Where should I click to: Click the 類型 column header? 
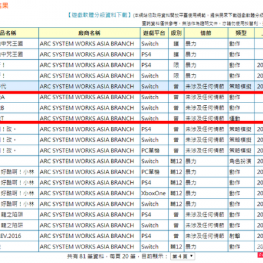click(241, 33)
